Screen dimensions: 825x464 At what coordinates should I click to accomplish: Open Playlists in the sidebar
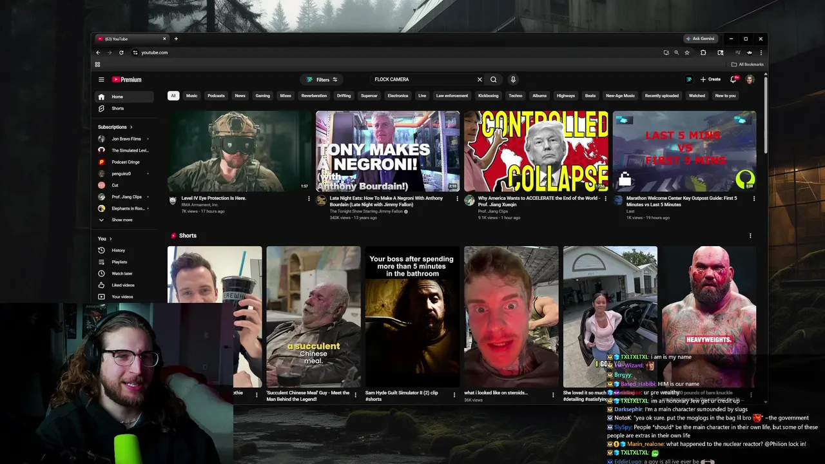click(125, 262)
